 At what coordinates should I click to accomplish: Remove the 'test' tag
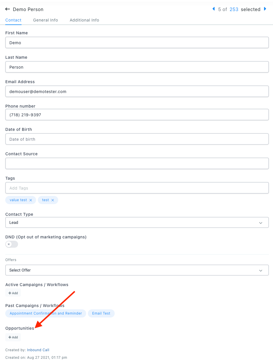53,200
